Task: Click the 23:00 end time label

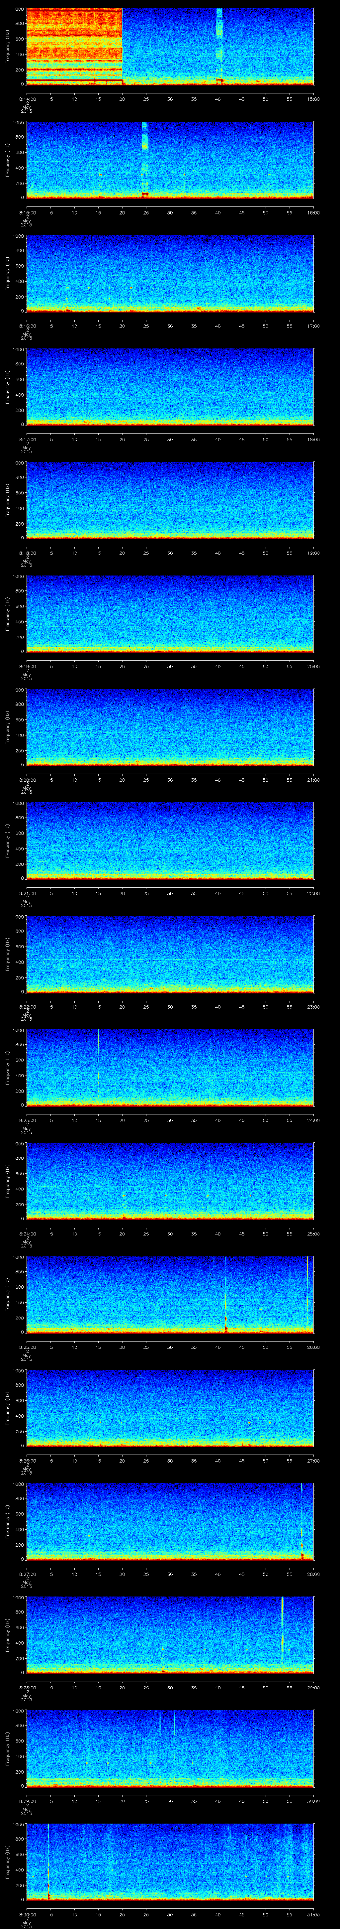Action: [314, 1006]
